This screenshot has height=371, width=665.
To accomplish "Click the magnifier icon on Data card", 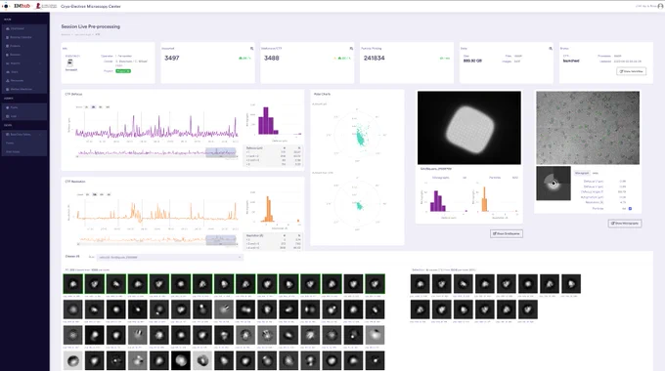I will tap(551, 48).
